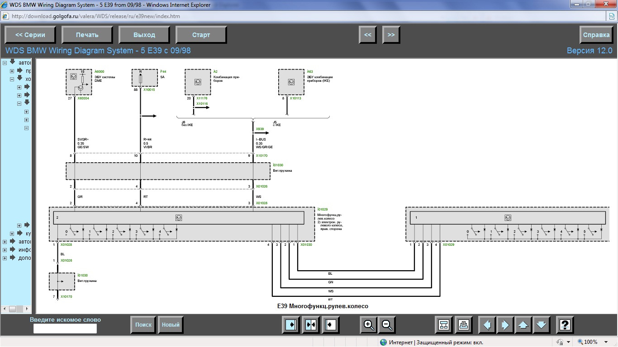Viewport: 618px width, 347px height.
Task: Click the 'Выход' exit button
Action: point(144,35)
